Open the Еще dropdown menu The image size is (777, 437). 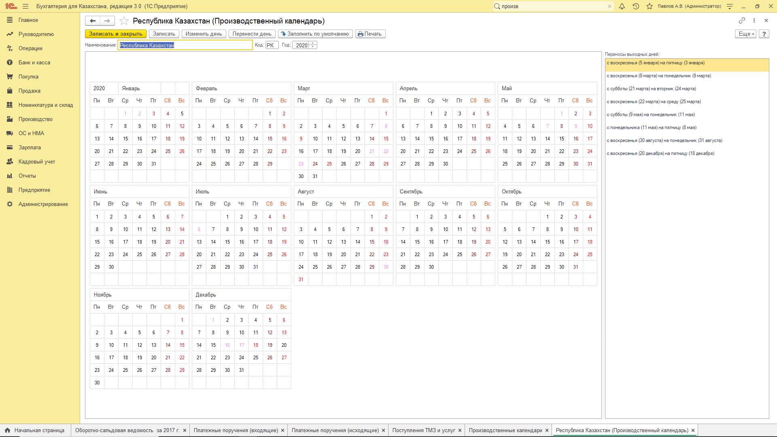[746, 34]
